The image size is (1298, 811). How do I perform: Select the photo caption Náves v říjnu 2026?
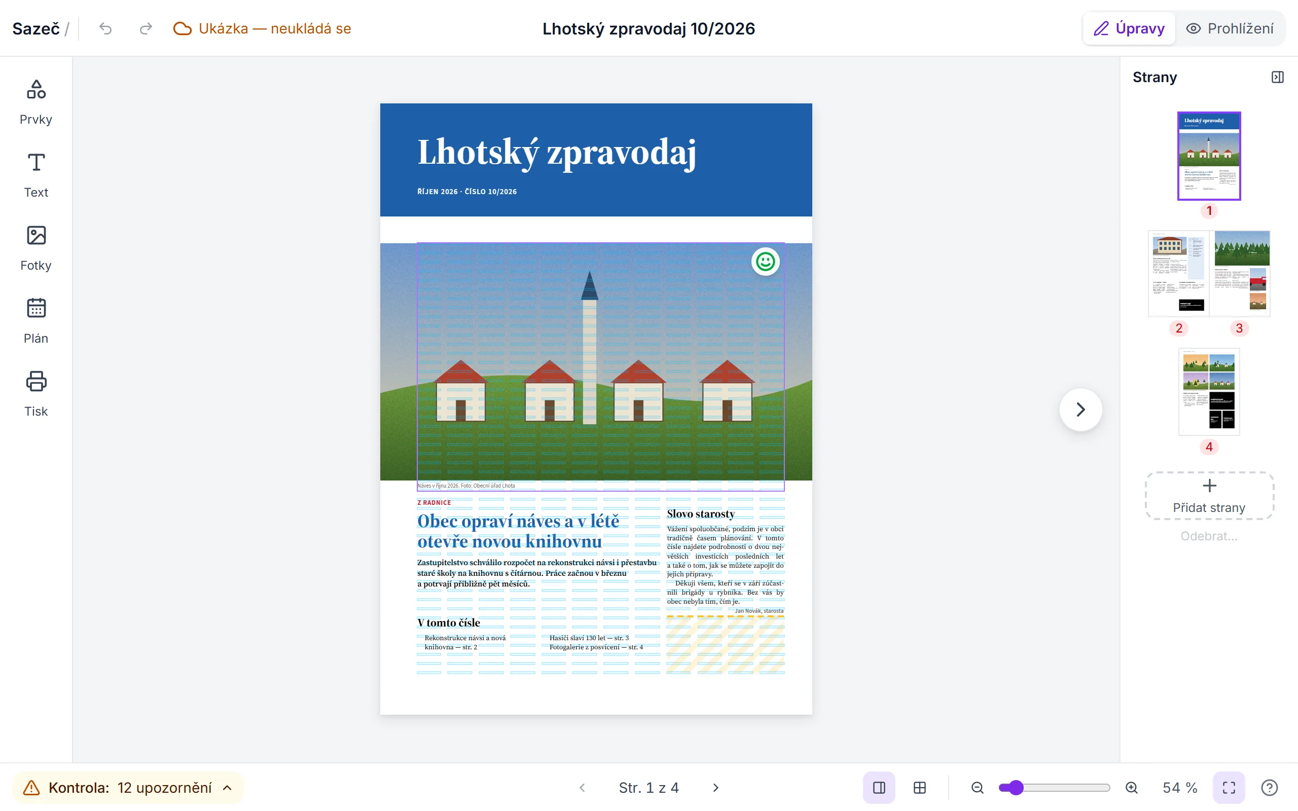pyautogui.click(x=466, y=486)
